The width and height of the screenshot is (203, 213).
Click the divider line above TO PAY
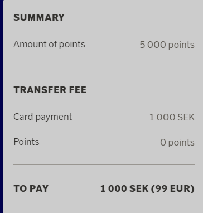click(104, 164)
